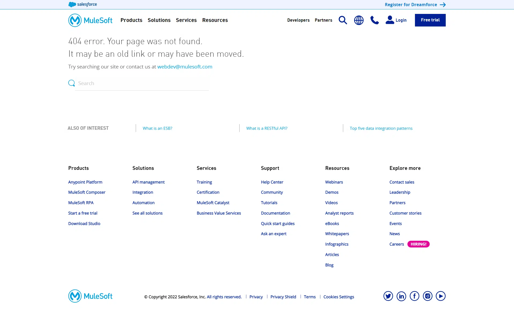Open MuleSoft YouTube social icon
The image size is (514, 321).
coord(441,296)
